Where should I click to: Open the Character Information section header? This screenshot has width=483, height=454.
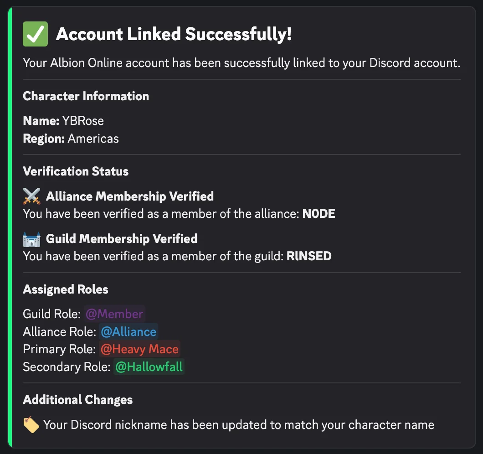[x=86, y=96]
